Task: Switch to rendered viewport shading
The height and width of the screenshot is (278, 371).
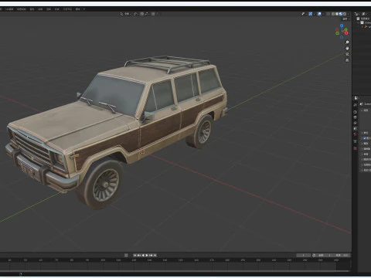Action: (x=345, y=14)
